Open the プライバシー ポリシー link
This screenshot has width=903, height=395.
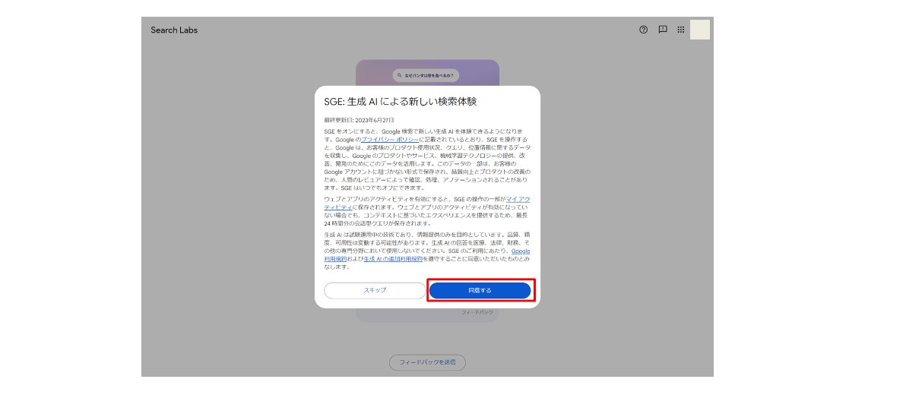pyautogui.click(x=389, y=141)
